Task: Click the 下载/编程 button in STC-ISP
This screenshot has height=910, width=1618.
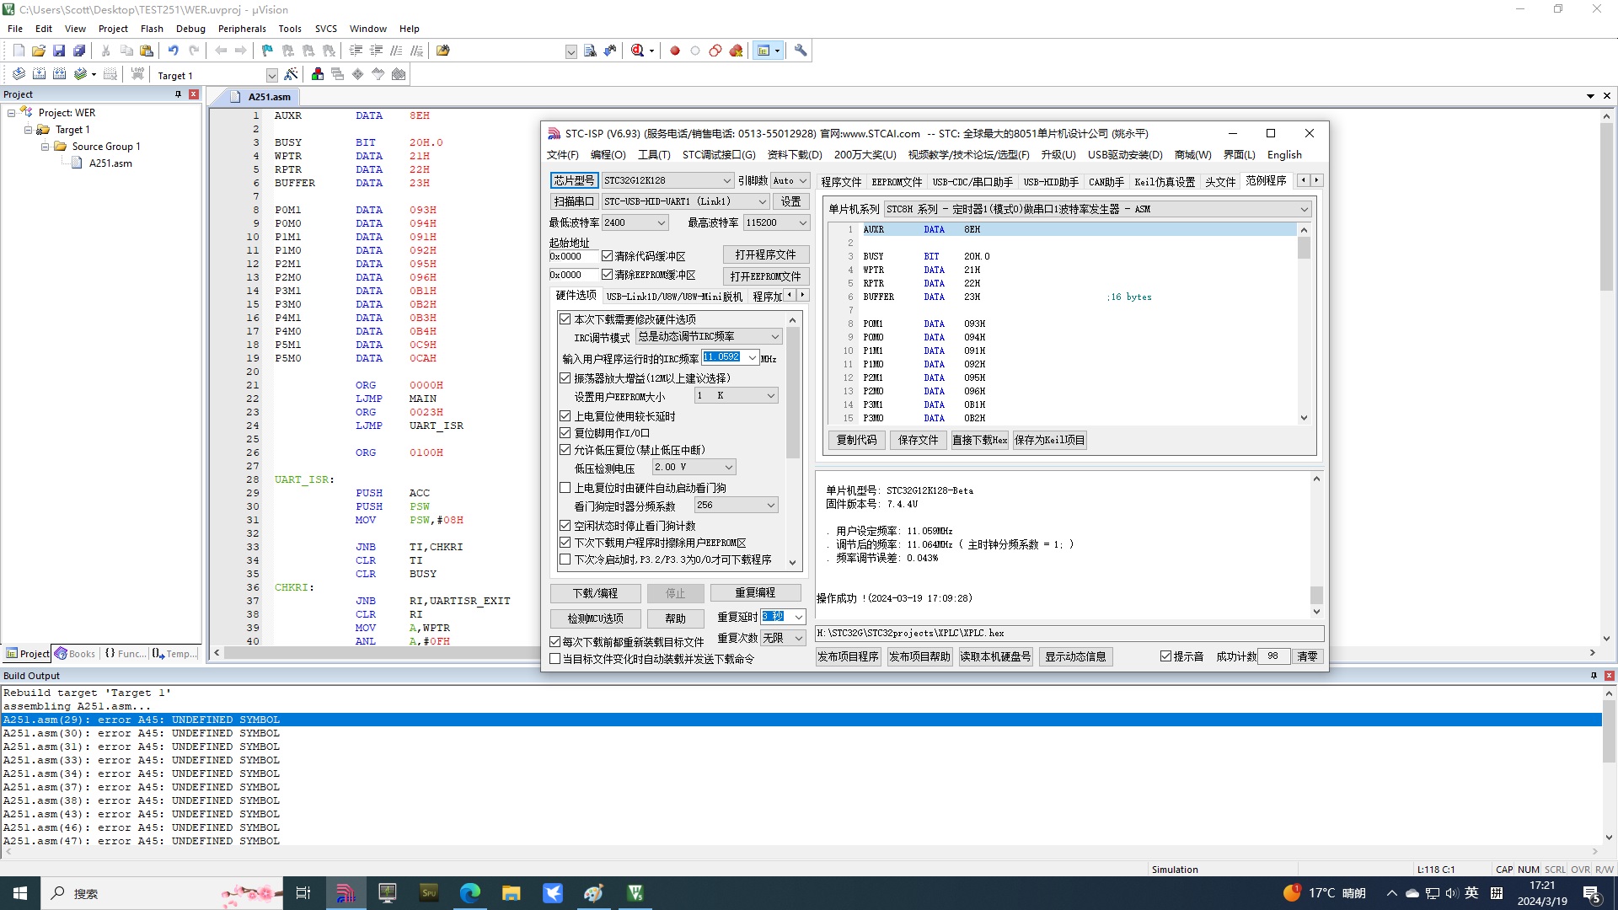Action: click(x=594, y=592)
